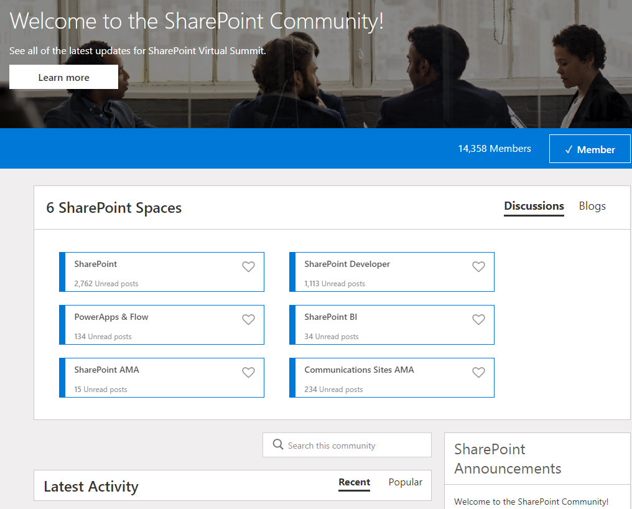
Task: Click the heart icon on Communications Sites AMA
Action: tap(478, 372)
